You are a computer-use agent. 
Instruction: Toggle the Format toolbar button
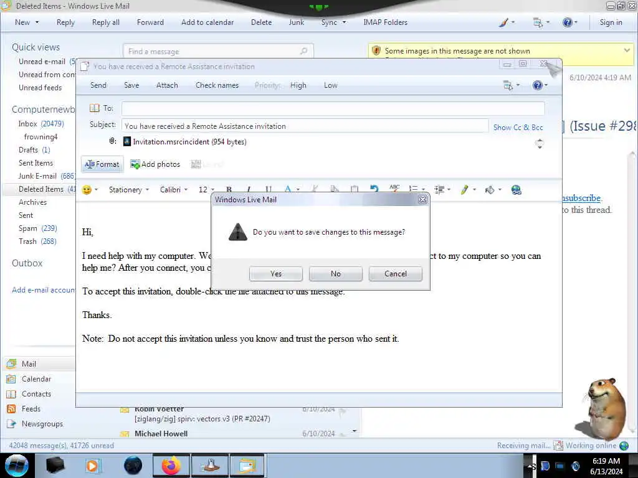(x=102, y=164)
